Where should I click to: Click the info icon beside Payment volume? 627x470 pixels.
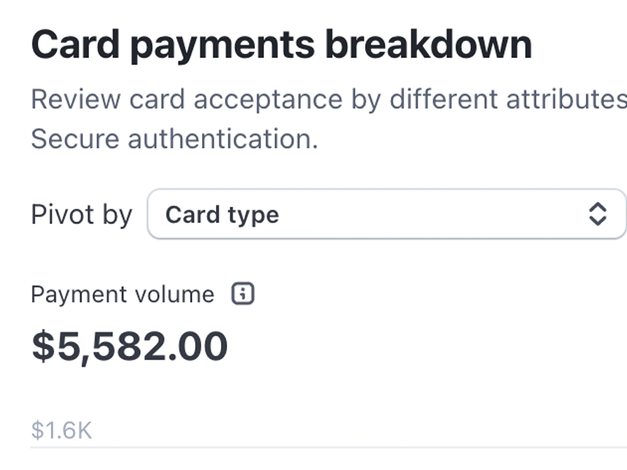[242, 295]
